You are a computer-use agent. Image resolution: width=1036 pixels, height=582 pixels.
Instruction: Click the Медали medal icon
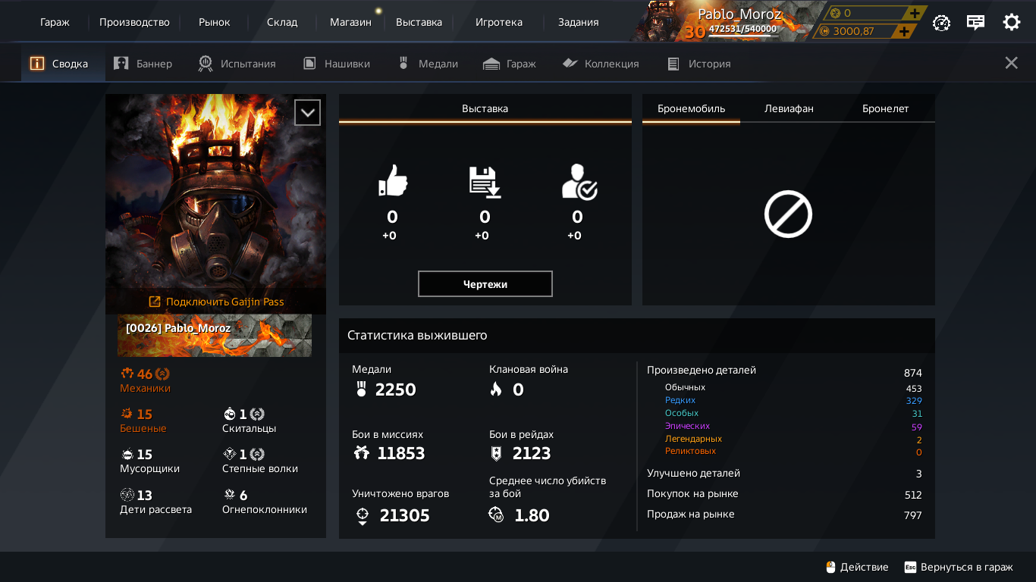pyautogui.click(x=403, y=64)
